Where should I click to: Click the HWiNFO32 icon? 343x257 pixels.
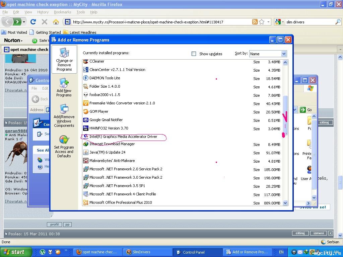(86, 128)
